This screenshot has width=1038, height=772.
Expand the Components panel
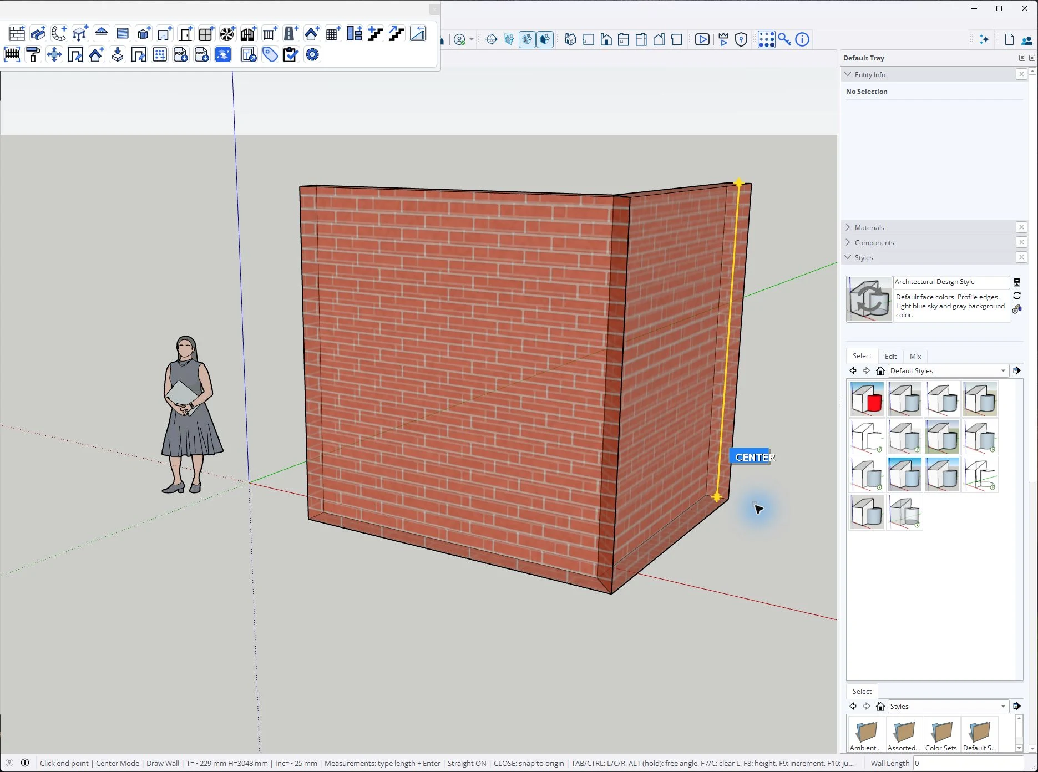pos(848,242)
